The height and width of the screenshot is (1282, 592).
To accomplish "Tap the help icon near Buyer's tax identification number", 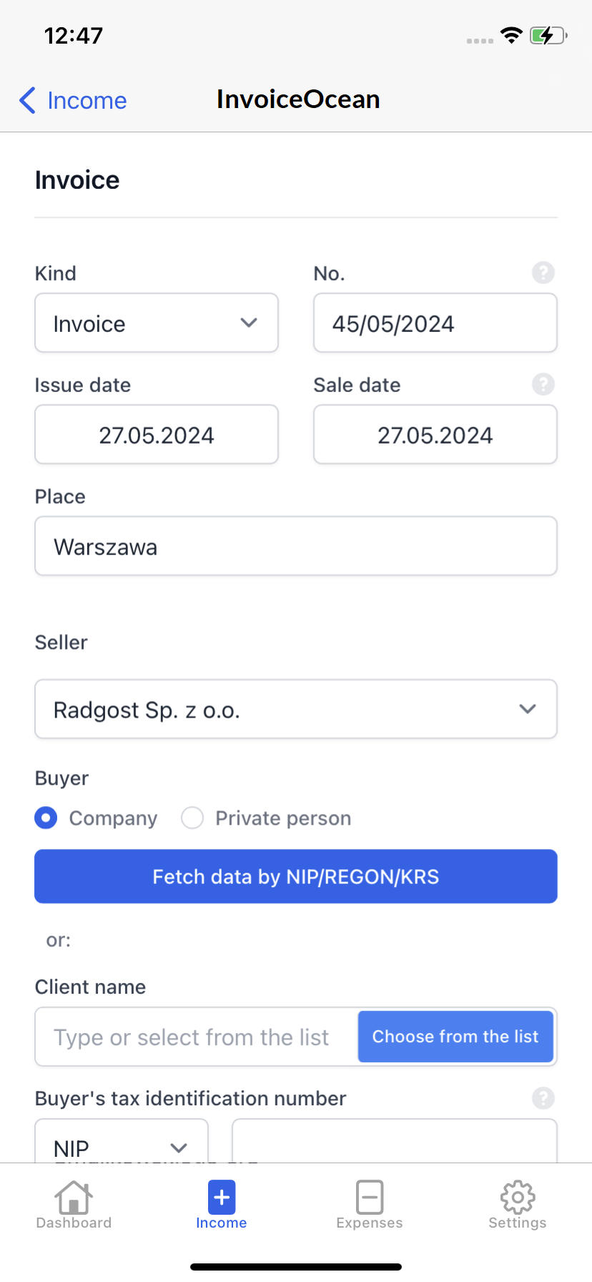I will click(x=543, y=1098).
